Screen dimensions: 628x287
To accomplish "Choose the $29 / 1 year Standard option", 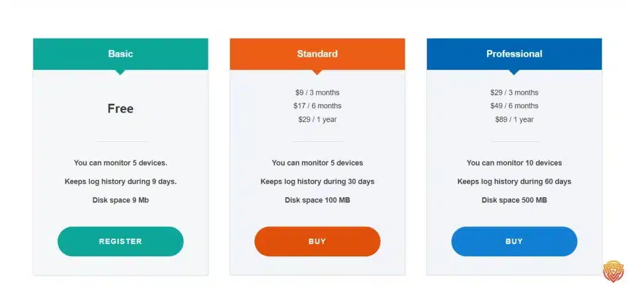I will click(317, 119).
